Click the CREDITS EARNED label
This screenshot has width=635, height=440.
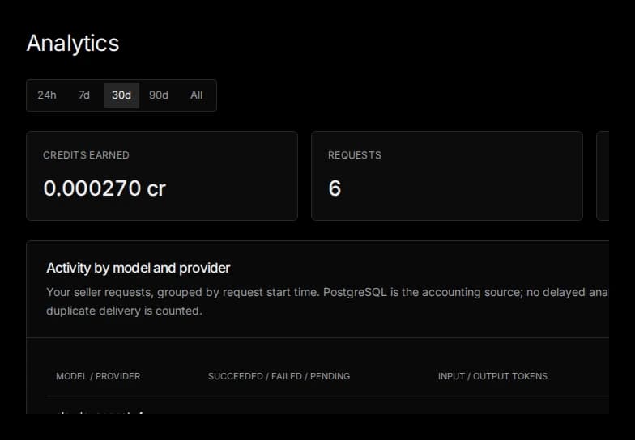[x=86, y=155]
